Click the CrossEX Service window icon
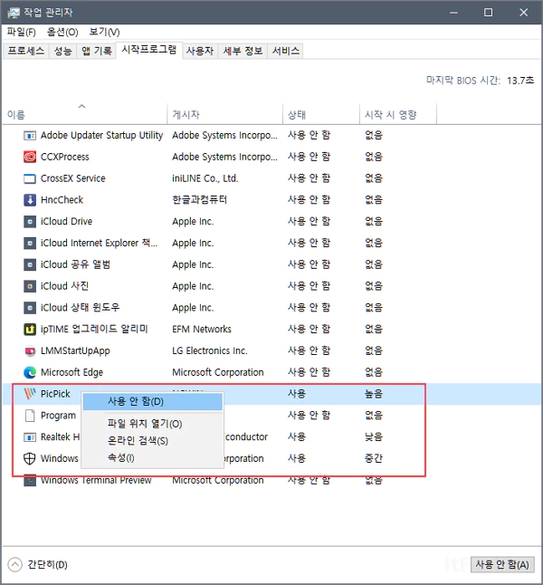The height and width of the screenshot is (585, 543). click(30, 178)
